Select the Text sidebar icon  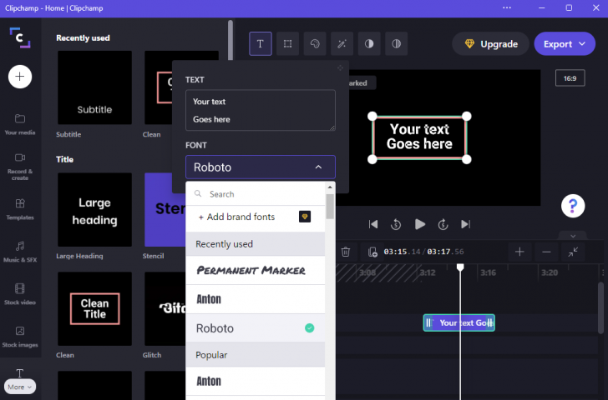20,373
